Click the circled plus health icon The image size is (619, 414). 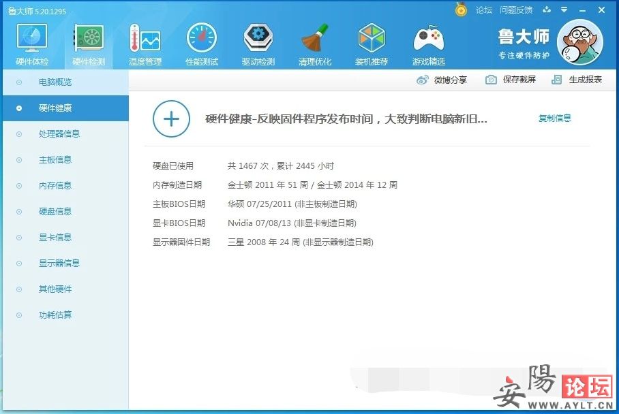tap(171, 118)
